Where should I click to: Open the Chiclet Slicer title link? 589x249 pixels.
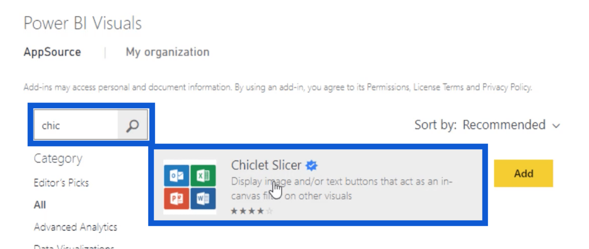(266, 165)
